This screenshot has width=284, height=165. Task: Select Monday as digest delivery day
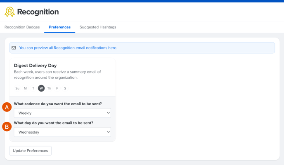tap(25, 88)
